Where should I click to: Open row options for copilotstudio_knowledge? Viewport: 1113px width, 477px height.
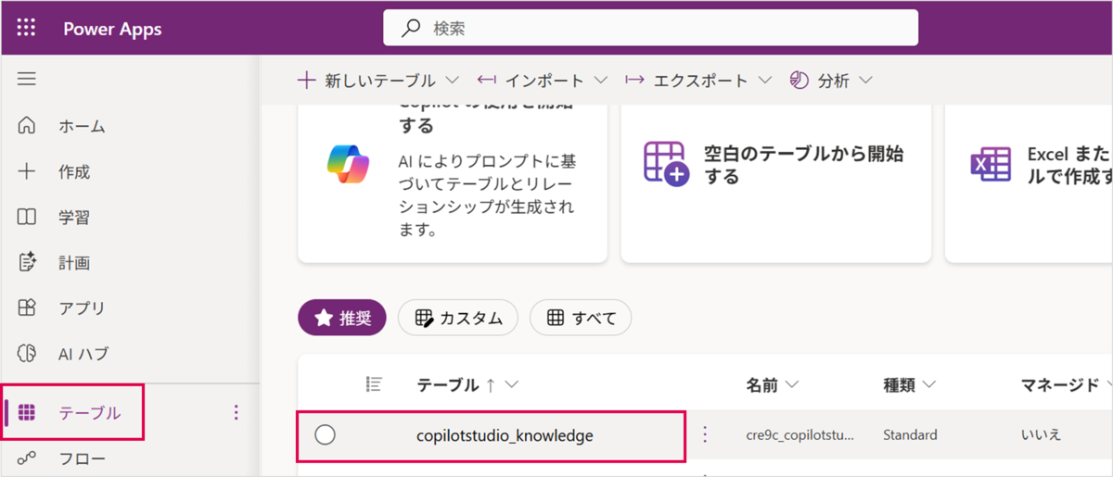point(705,434)
